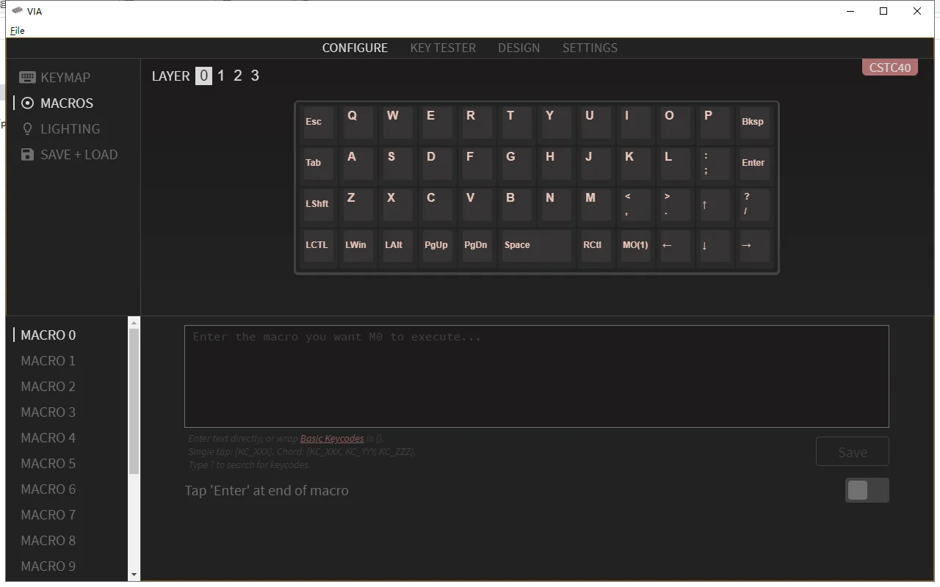Open the File menu
This screenshot has width=940, height=587.
pos(17,31)
